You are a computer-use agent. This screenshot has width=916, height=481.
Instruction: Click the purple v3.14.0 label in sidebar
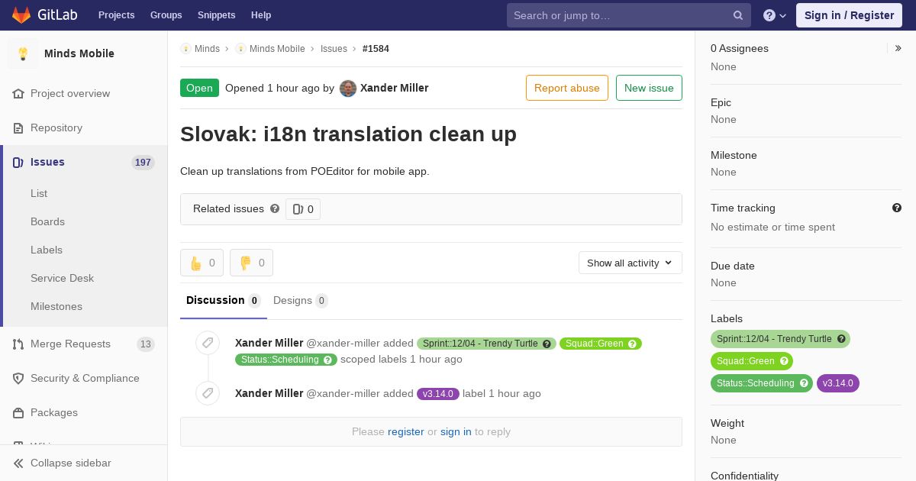coord(838,383)
